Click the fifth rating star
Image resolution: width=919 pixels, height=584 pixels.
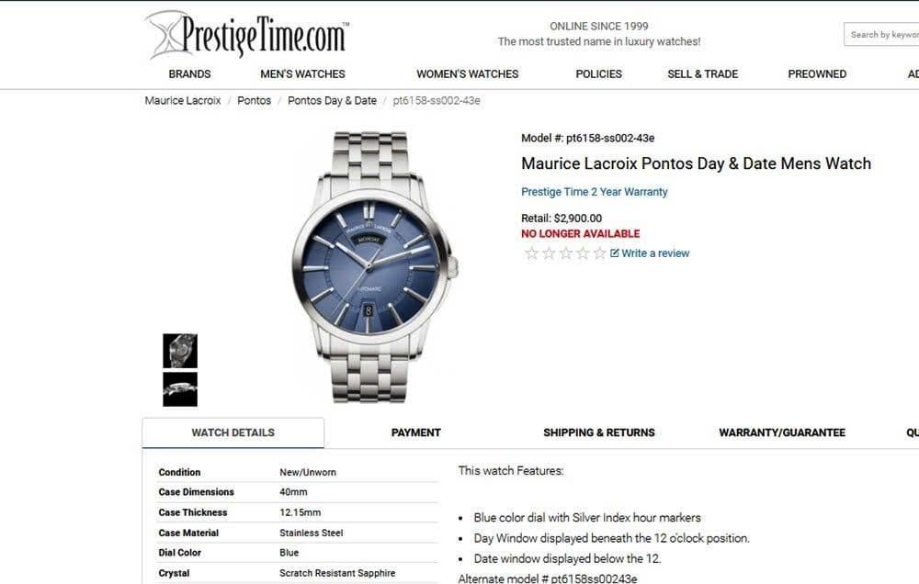pyautogui.click(x=599, y=253)
